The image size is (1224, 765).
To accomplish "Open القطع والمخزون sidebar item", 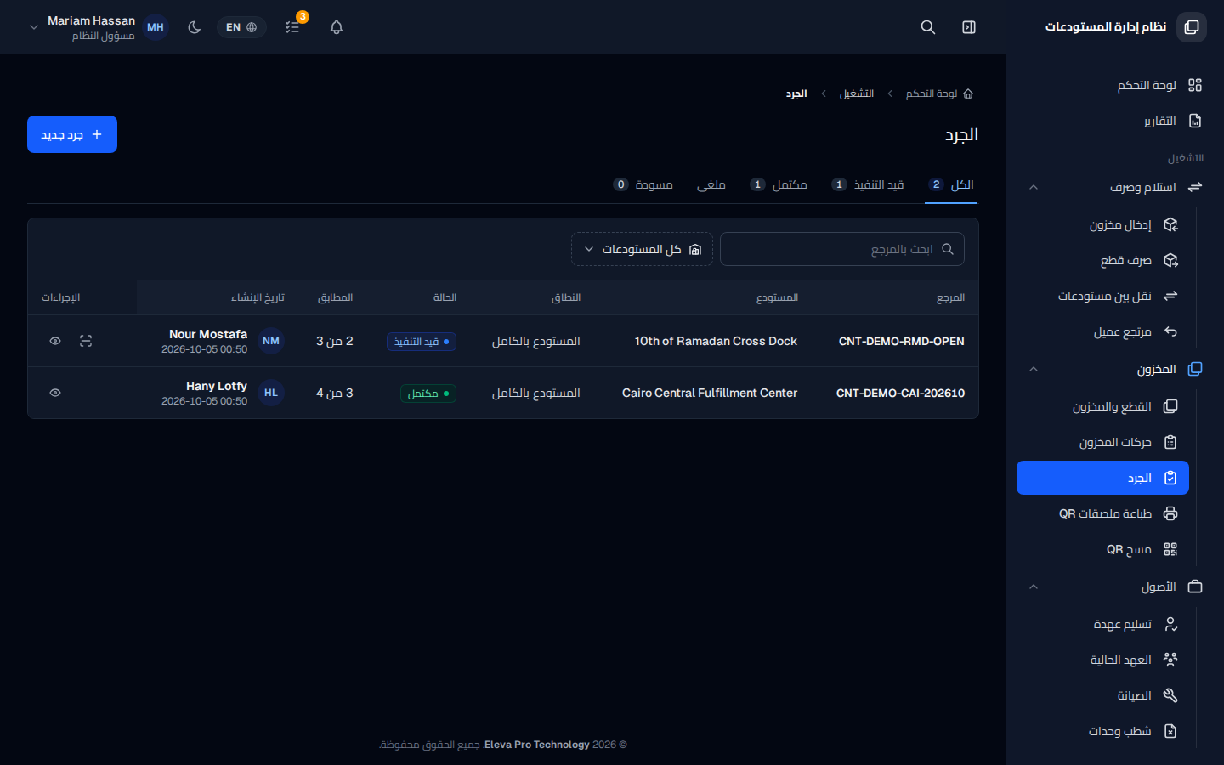I will (x=1102, y=406).
